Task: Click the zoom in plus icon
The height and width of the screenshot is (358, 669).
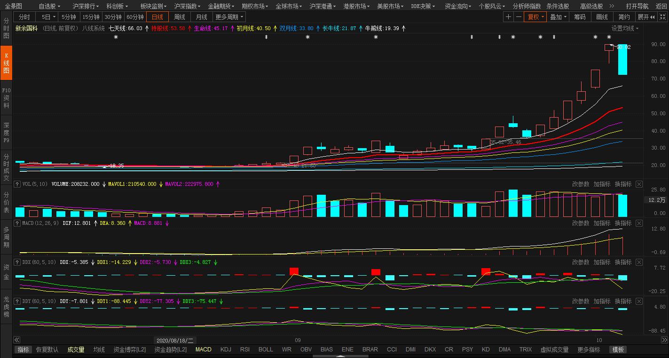Action: [508, 17]
